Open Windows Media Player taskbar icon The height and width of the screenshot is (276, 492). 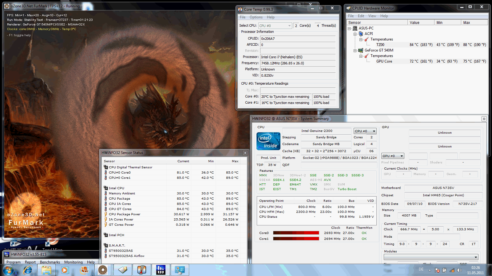pyautogui.click(x=65, y=270)
